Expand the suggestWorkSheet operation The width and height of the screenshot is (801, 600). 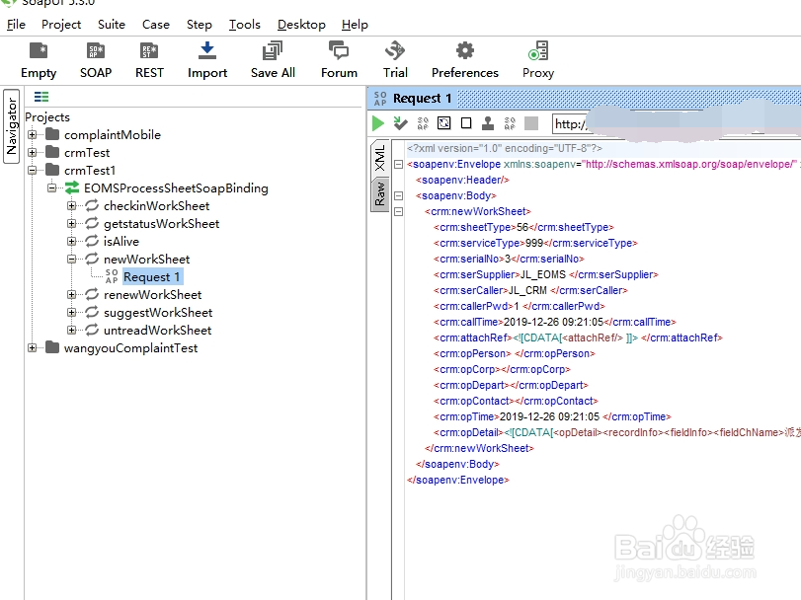tap(72, 312)
